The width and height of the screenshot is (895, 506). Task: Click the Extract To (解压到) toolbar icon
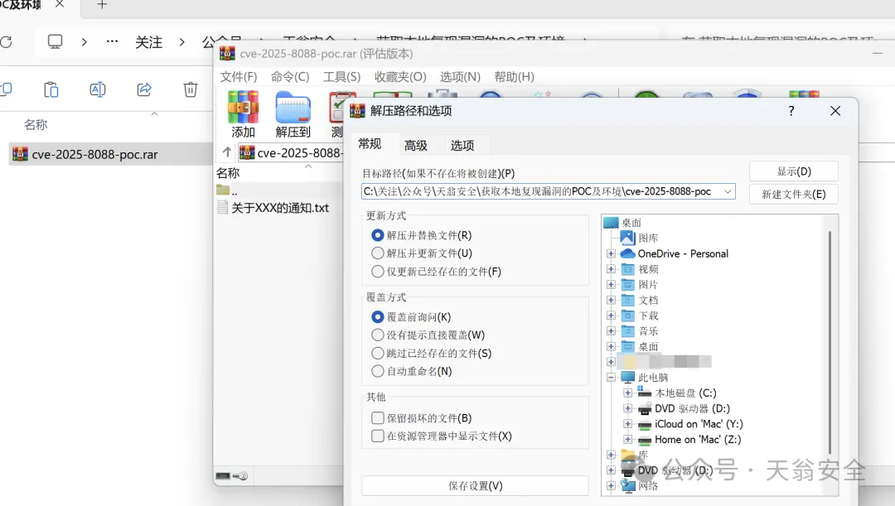293,113
